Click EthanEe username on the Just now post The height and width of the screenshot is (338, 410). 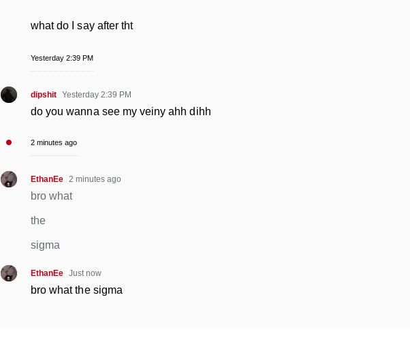[x=47, y=273]
